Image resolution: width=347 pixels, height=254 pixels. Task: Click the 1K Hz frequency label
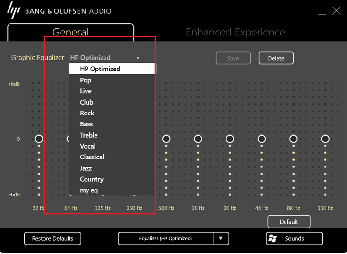tap(198, 208)
